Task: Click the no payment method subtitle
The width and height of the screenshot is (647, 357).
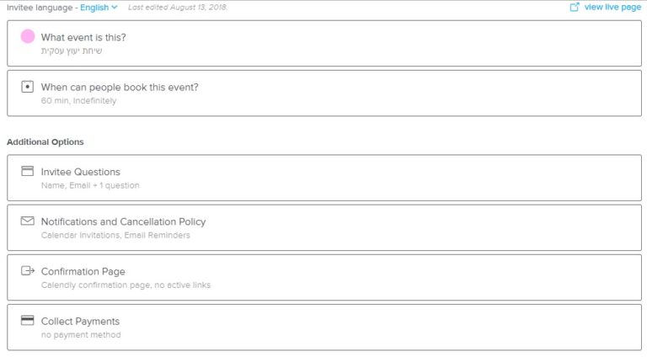Action: (x=81, y=335)
